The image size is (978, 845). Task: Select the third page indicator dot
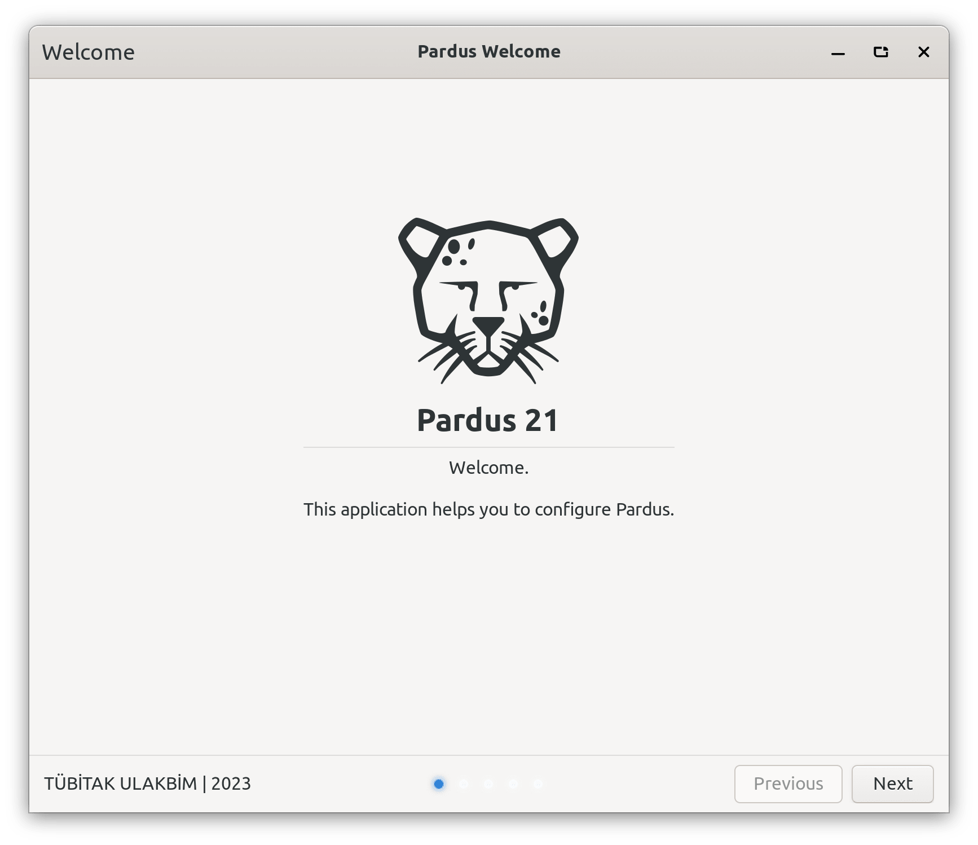click(x=488, y=784)
